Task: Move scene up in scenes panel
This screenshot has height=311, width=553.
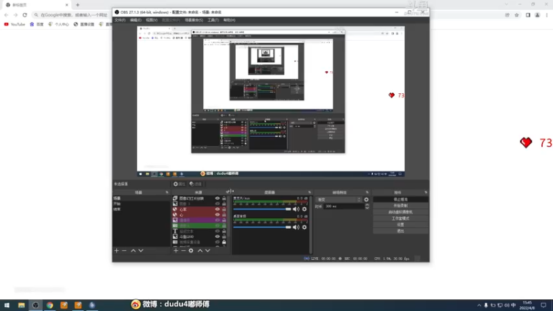Action: tap(133, 250)
